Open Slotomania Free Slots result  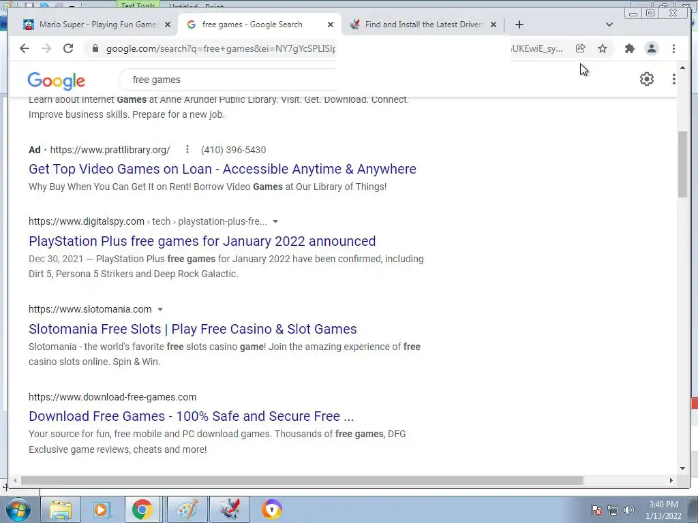tap(193, 329)
